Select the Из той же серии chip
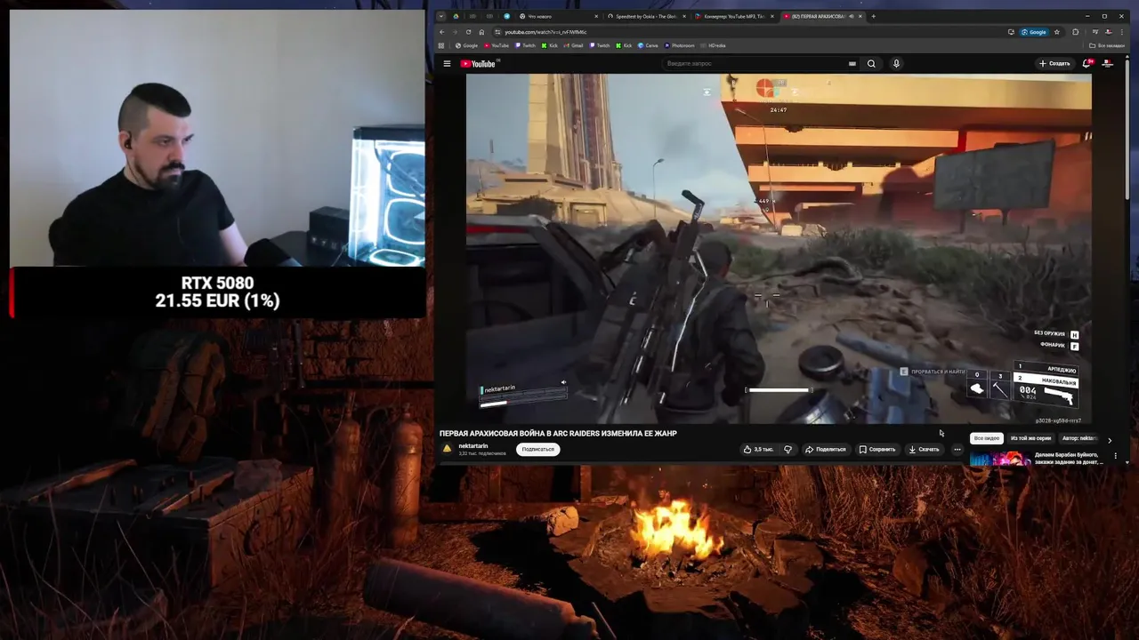Screen dimensions: 1139x640 point(1030,438)
